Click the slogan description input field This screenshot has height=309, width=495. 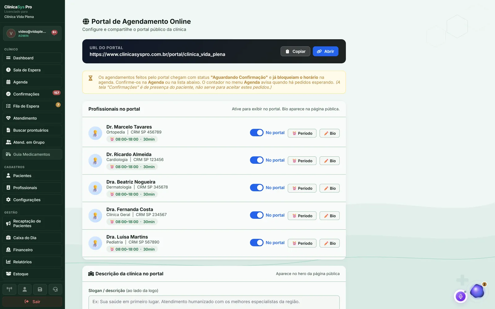pos(214,302)
